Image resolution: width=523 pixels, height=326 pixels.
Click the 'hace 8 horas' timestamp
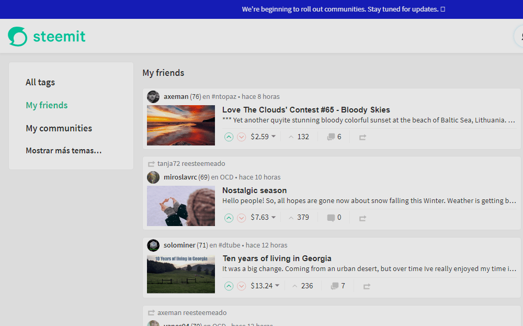[x=261, y=97]
